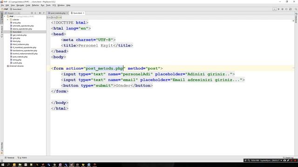Open the Edit menu
Image resolution: width=298 pixels, height=167 pixels.
tap(7, 5)
